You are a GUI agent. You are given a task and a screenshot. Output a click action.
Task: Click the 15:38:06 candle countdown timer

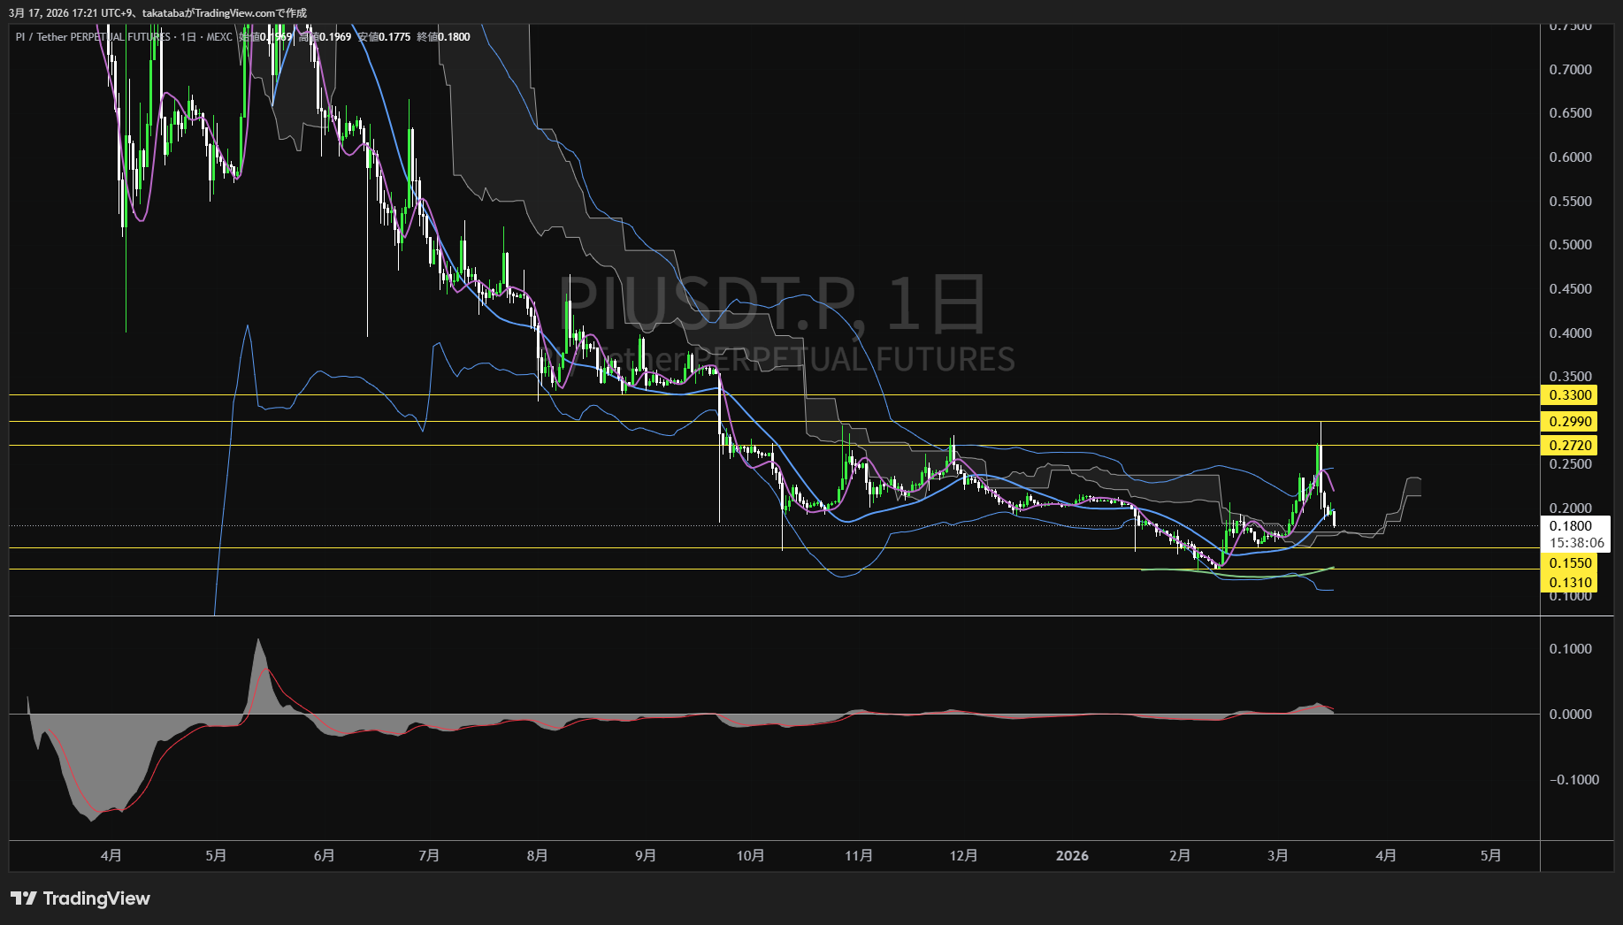(1576, 543)
